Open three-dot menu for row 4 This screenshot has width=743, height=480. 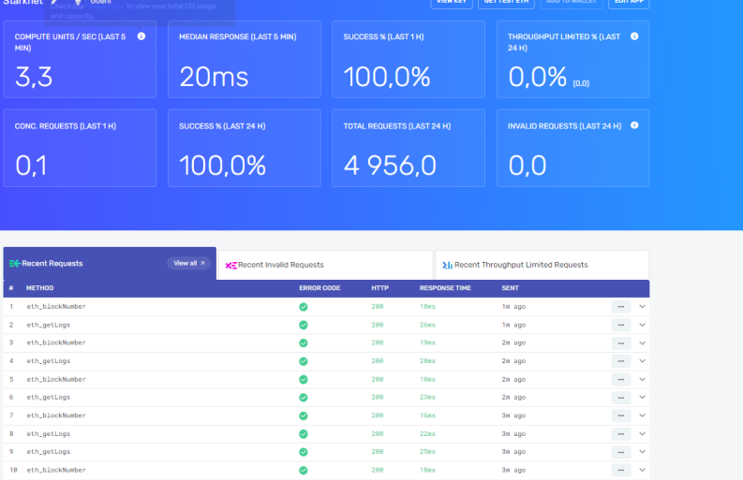621,361
